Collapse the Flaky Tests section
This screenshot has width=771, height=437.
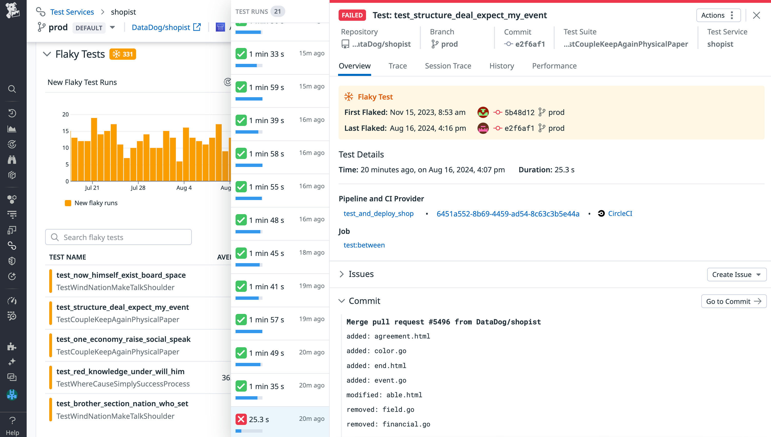(x=47, y=54)
